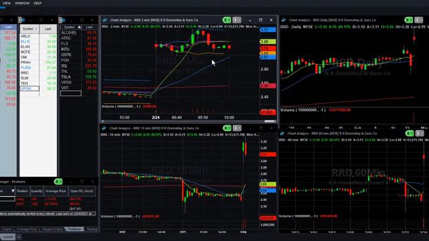
Task: Open the account dropdown arrow in the Positions manager
Action: (13, 191)
